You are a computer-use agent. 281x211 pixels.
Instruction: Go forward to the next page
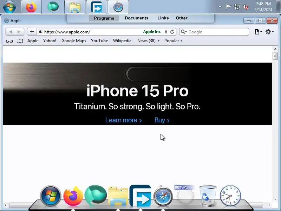[x=19, y=32]
